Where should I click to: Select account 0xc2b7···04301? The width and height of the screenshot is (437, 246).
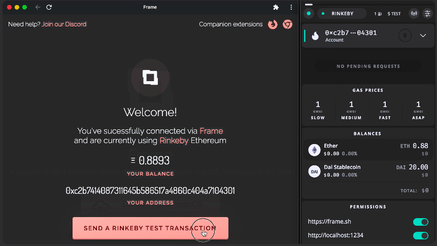(x=351, y=33)
